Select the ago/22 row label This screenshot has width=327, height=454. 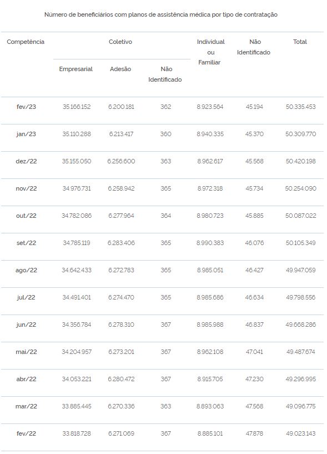point(26,270)
